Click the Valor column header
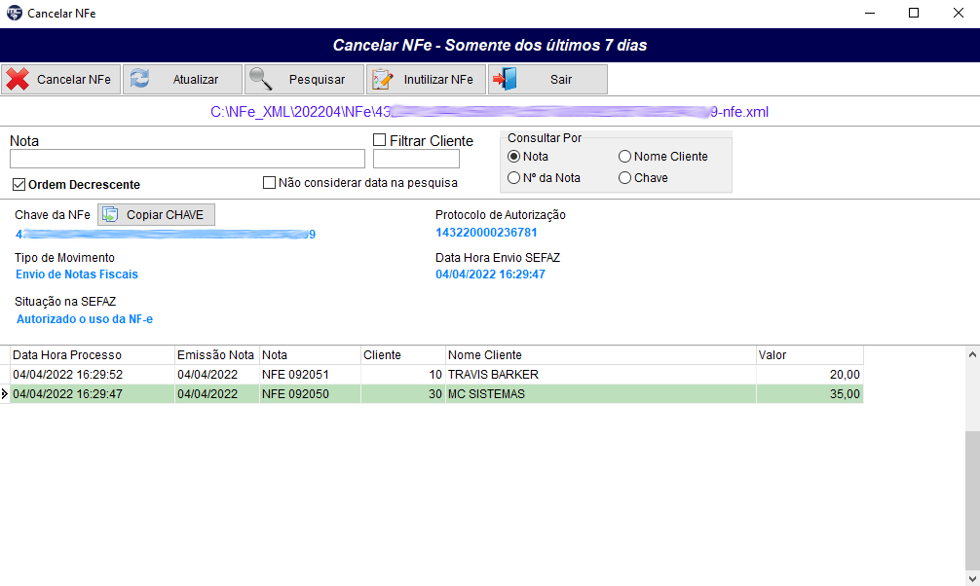Image resolution: width=980 pixels, height=586 pixels. tap(809, 355)
